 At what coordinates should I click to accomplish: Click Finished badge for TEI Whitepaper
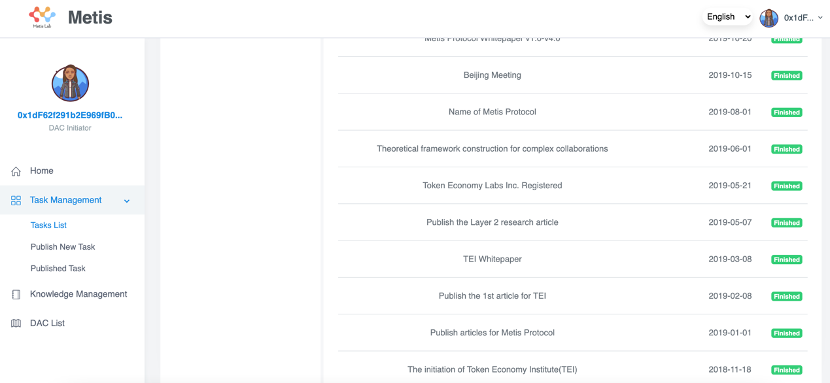786,259
